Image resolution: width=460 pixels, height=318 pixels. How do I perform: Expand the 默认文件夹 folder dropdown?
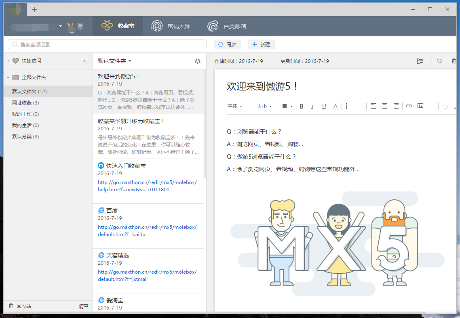coord(114,61)
